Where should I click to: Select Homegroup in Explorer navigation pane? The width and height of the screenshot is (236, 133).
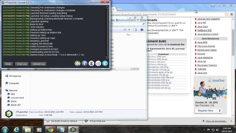pos(15,76)
